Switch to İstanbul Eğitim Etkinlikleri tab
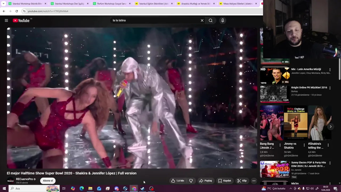The height and width of the screenshot is (192, 341). click(154, 4)
